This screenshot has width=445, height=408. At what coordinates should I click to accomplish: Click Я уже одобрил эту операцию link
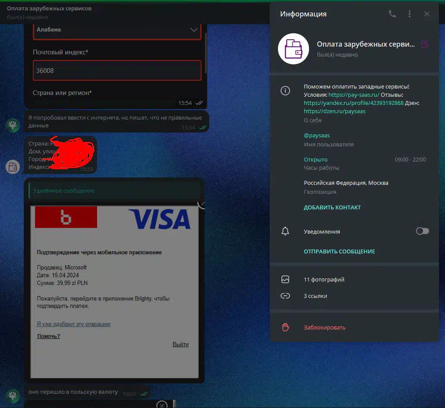pos(73,324)
